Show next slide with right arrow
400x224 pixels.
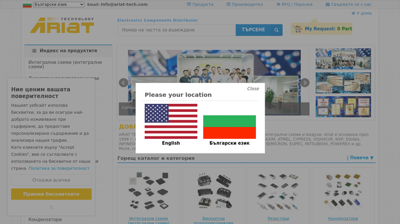click(x=305, y=83)
